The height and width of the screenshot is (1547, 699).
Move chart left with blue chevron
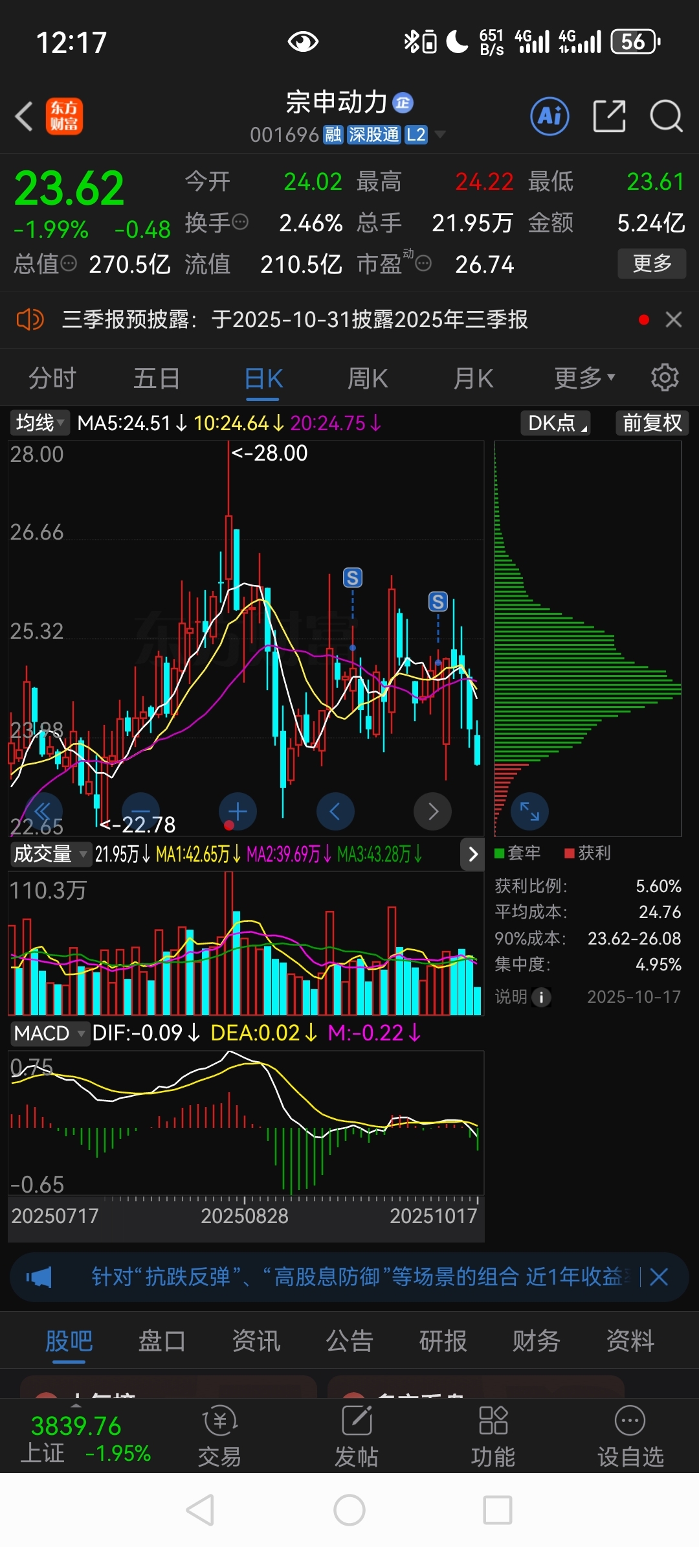click(x=335, y=811)
